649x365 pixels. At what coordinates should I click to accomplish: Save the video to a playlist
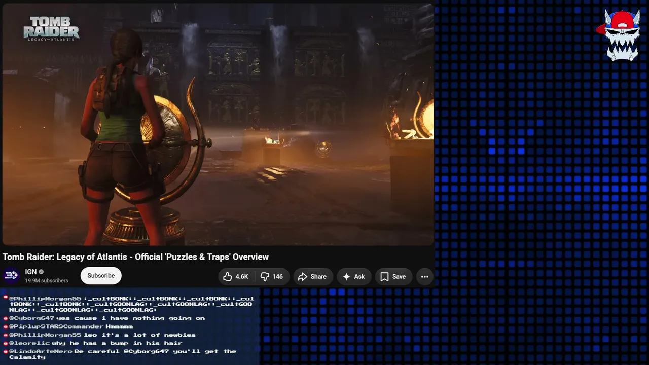393,276
